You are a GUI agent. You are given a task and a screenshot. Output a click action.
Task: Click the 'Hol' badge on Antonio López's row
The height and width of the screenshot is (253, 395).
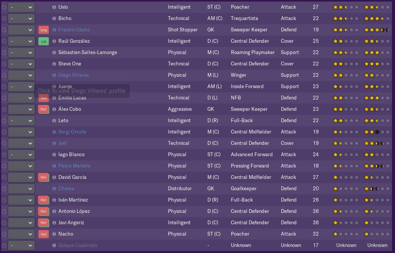pos(44,211)
